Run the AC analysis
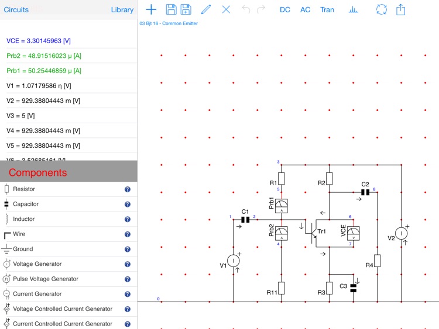 click(x=305, y=10)
